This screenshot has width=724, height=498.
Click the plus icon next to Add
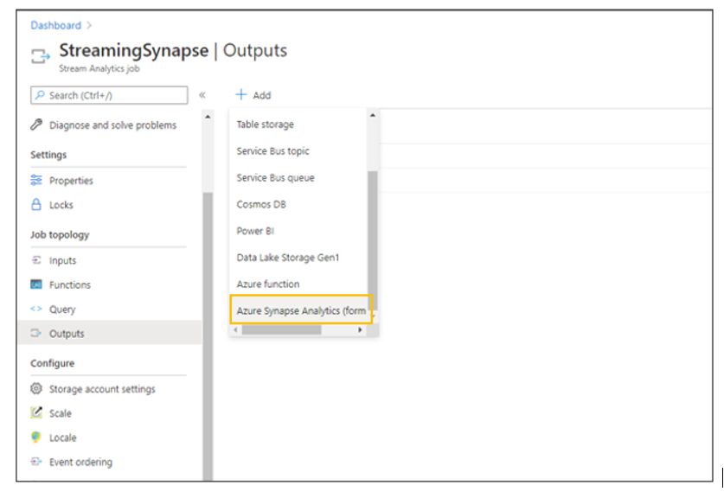coord(241,94)
